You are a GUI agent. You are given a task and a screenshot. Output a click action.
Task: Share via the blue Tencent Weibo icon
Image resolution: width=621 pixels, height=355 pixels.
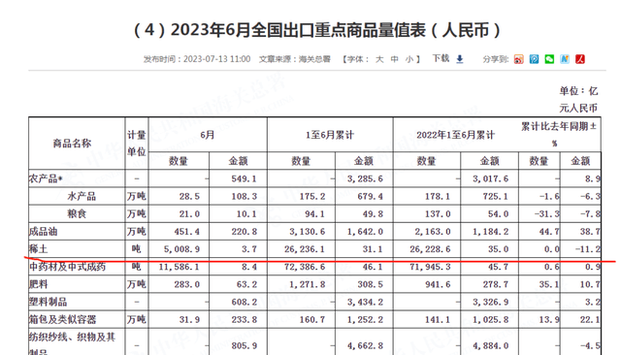tap(535, 59)
